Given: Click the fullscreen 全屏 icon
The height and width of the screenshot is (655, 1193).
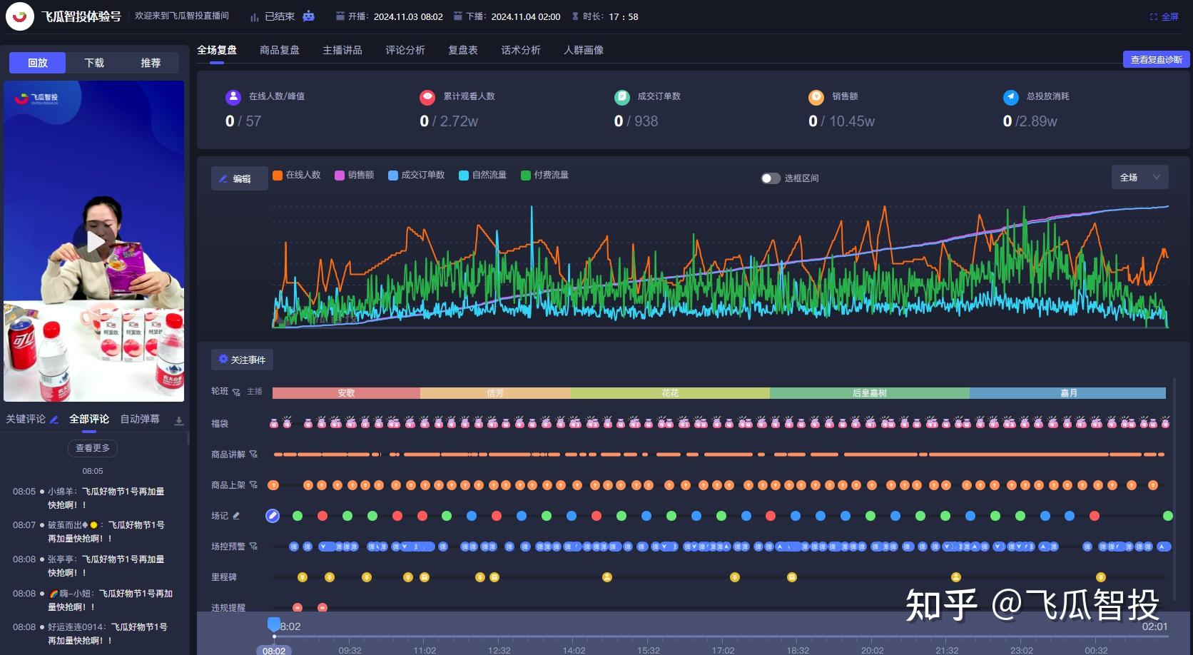Looking at the screenshot, I should 1154,16.
